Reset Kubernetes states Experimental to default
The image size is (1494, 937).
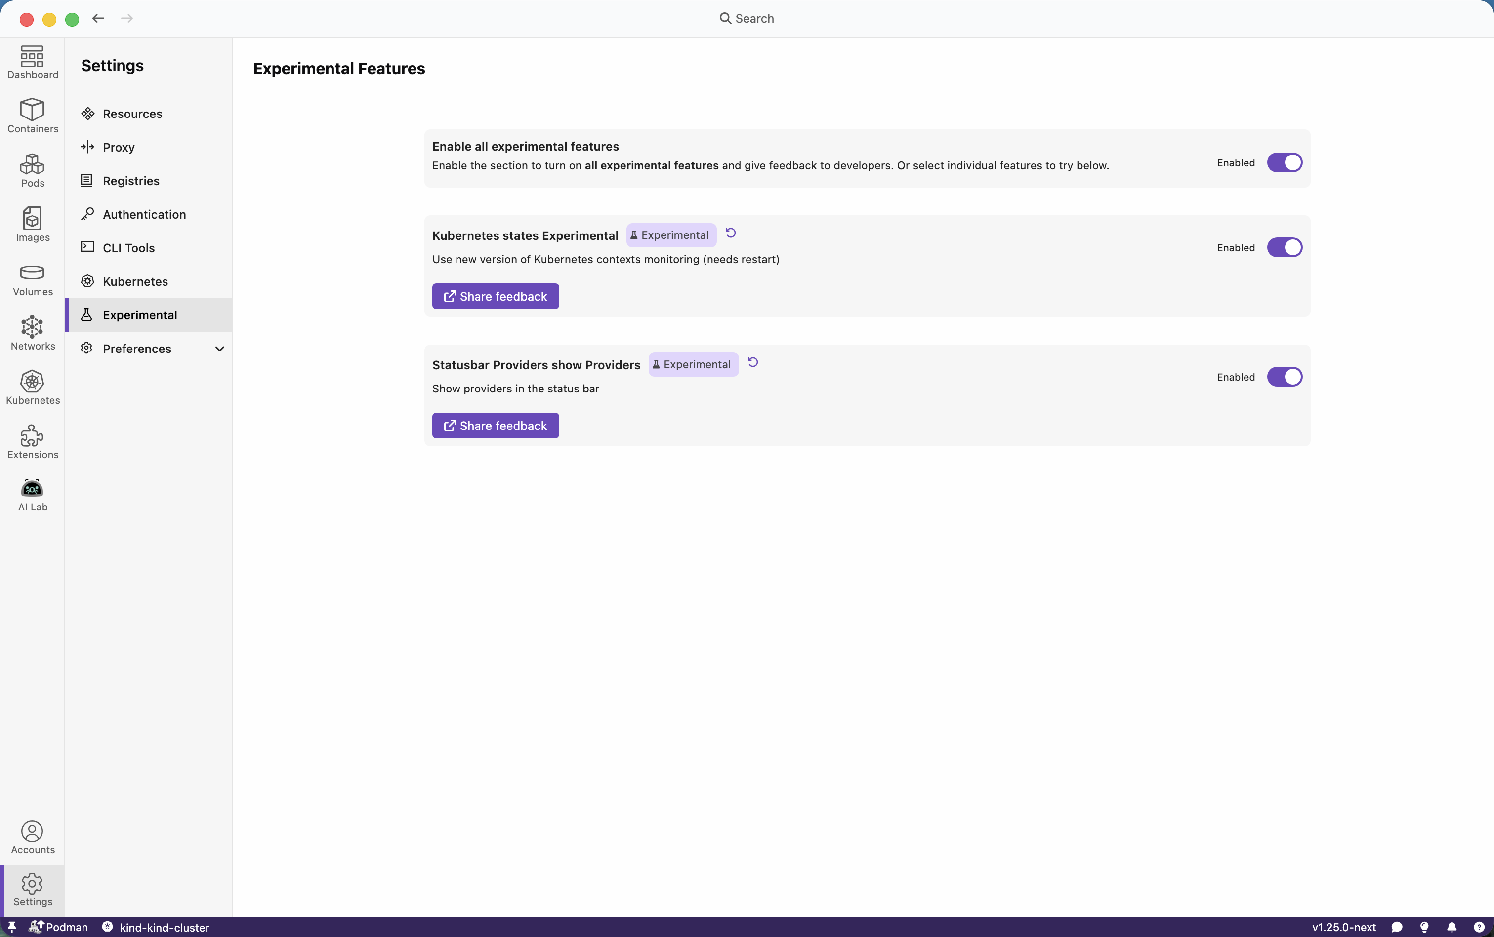[731, 234]
